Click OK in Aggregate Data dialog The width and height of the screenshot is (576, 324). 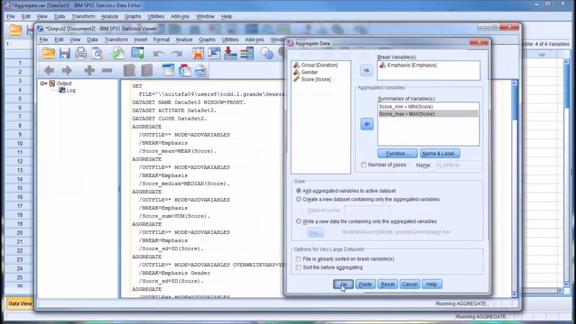343,284
